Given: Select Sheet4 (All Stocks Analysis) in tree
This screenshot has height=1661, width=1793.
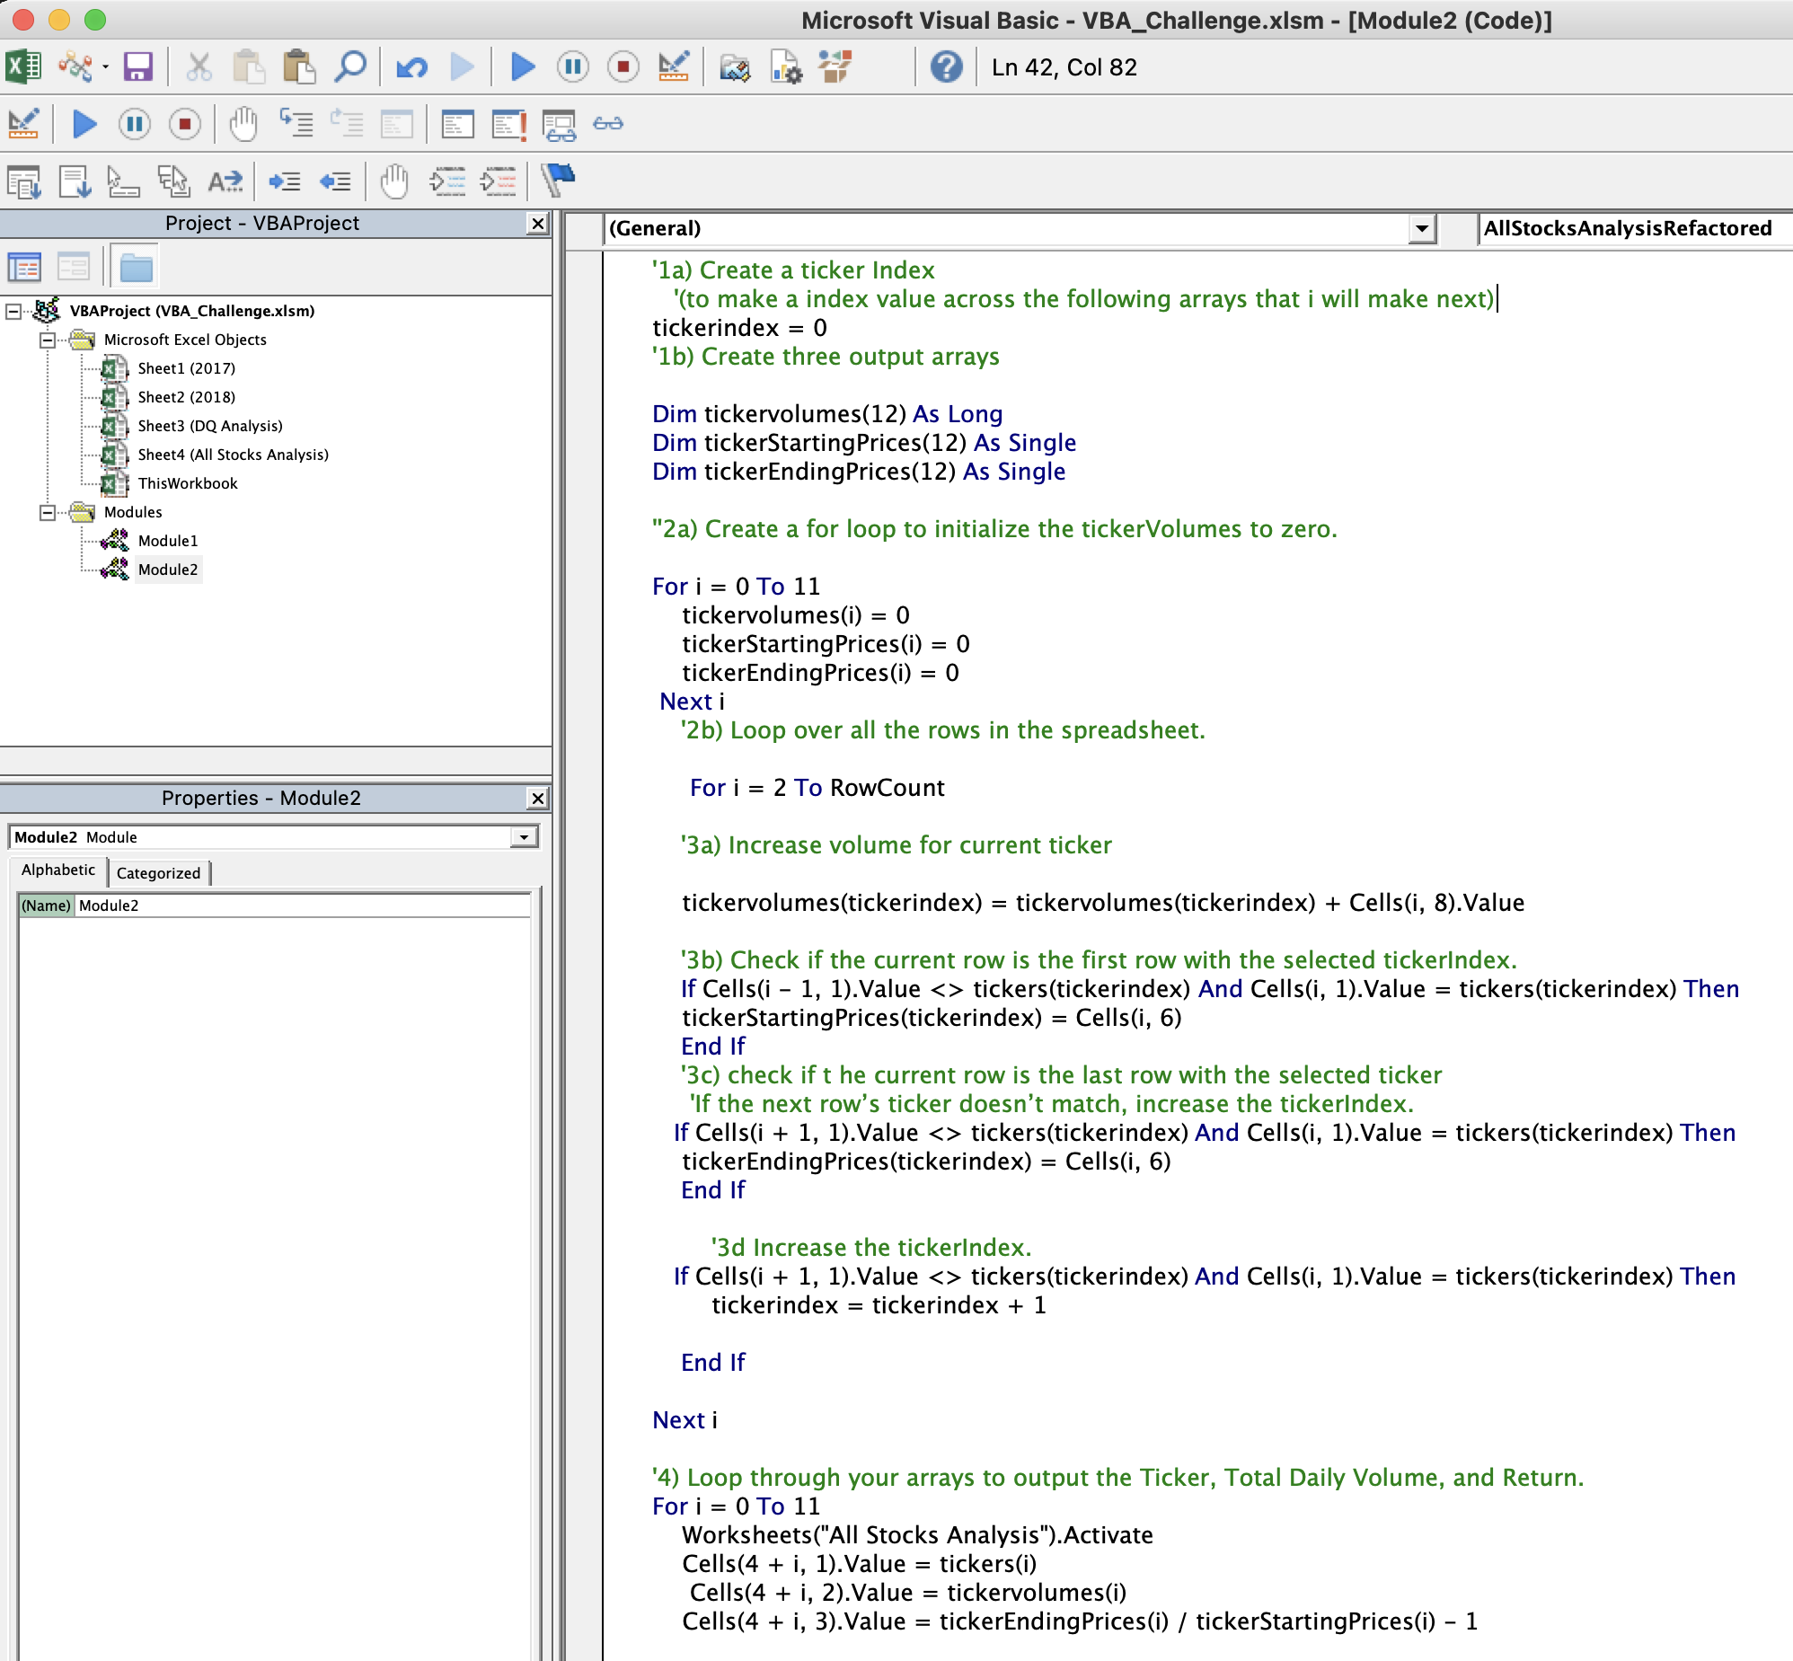Looking at the screenshot, I should [x=233, y=455].
